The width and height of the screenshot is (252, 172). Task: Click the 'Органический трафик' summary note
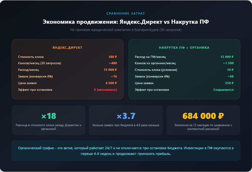tap(126, 151)
